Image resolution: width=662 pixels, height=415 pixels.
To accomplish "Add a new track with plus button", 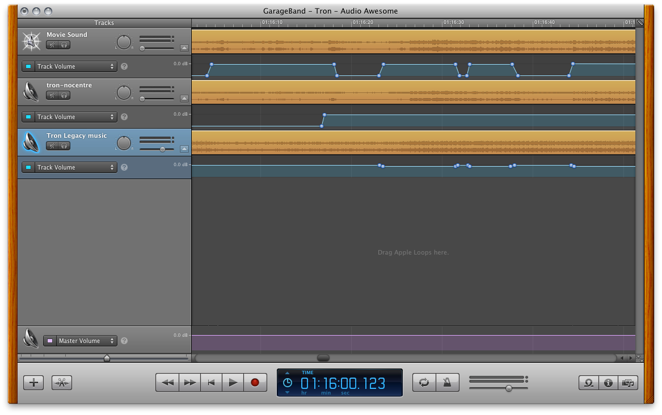I will 34,383.
